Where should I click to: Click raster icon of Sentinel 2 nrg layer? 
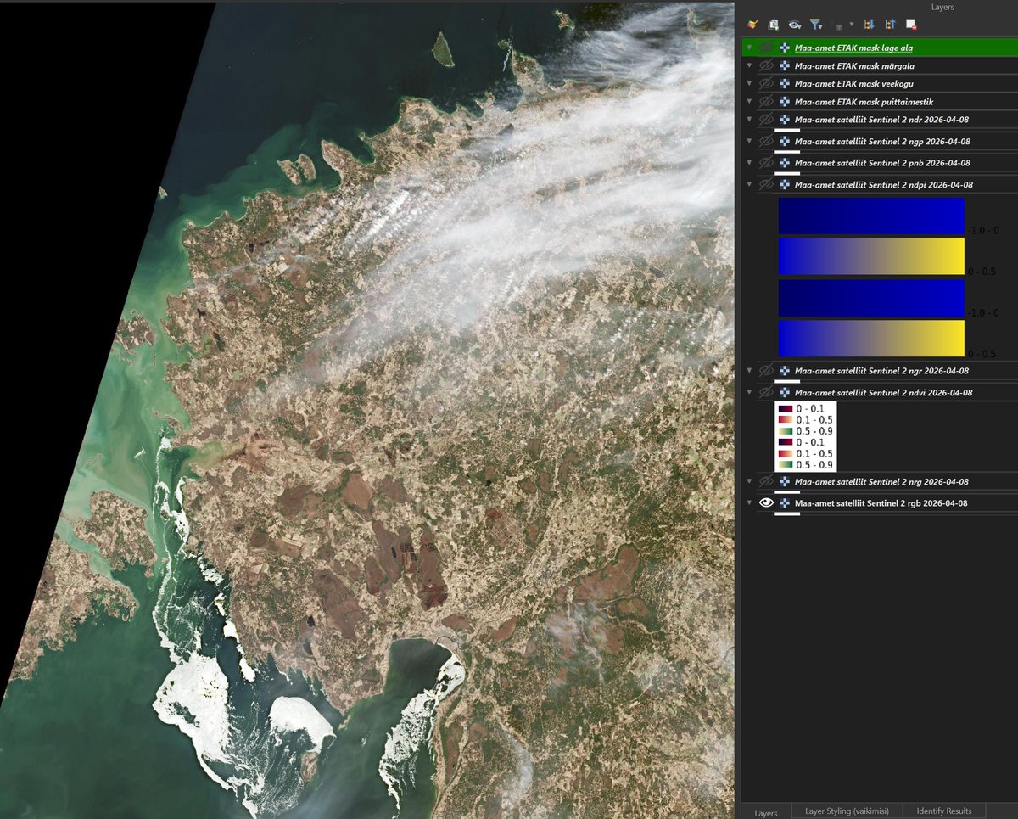point(786,481)
